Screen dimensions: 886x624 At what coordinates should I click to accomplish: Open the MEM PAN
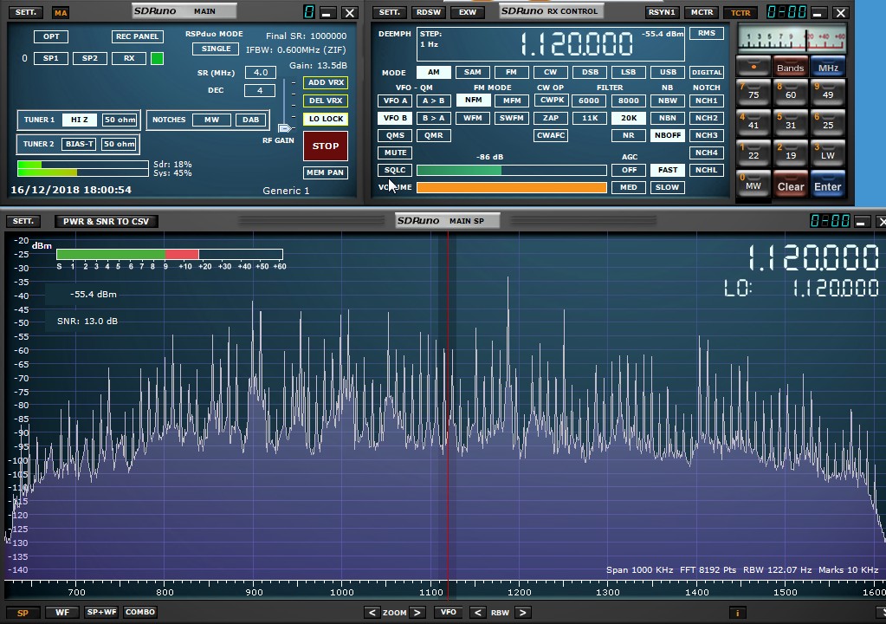click(x=326, y=173)
